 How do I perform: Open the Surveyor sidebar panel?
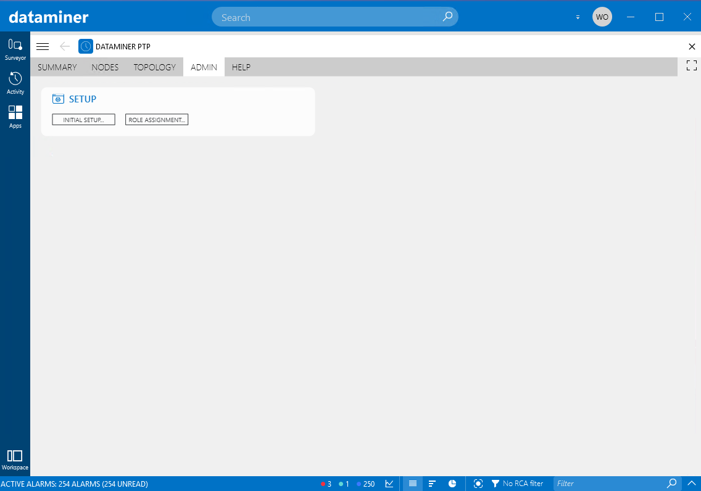click(15, 49)
